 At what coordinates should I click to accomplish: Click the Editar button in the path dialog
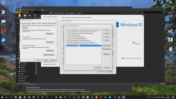pyautogui.click(x=107, y=34)
